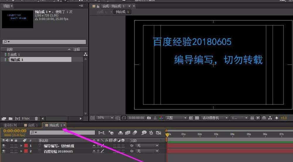This screenshot has width=293, height=162.
Task: Take a snapshot with camera icon
Action: [x=149, y=118]
